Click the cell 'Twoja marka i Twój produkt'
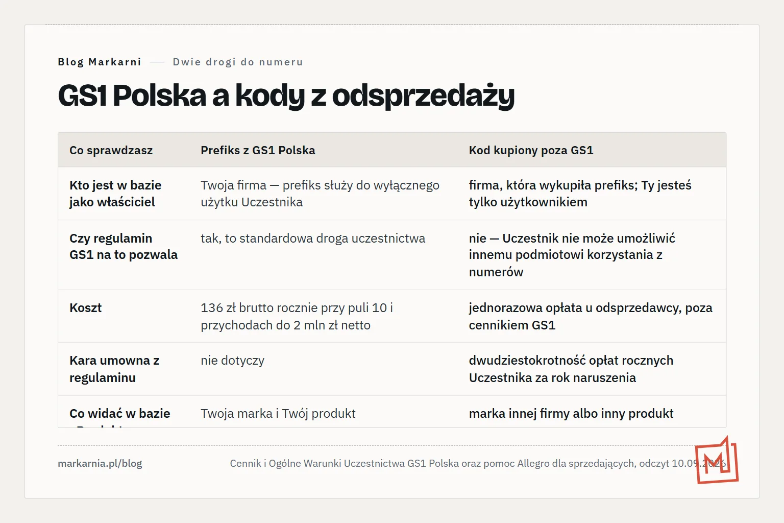The height and width of the screenshot is (523, 784). [x=278, y=414]
